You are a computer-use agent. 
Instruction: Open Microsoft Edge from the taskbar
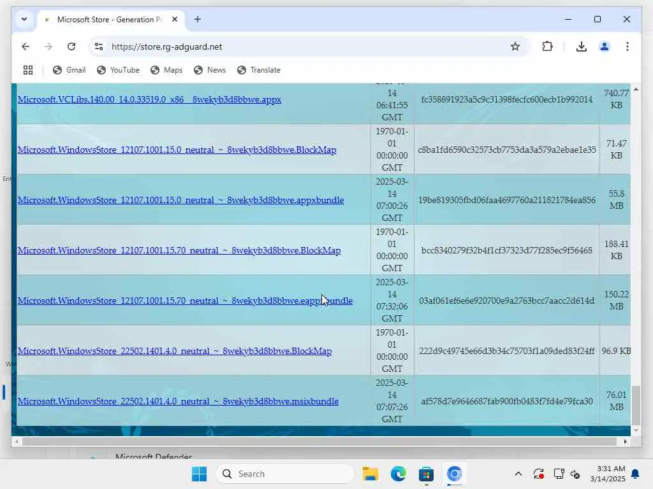click(x=398, y=474)
